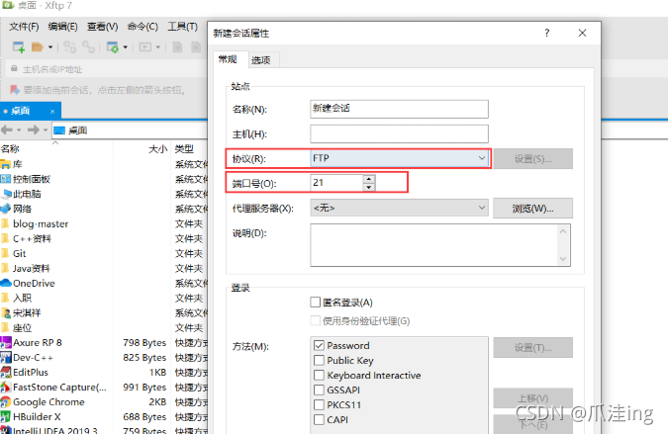The height and width of the screenshot is (434, 668).
Task: Click the New Session toolbar icon
Action: point(19,46)
